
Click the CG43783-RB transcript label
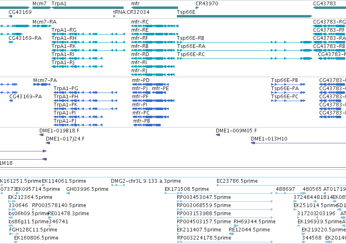click(x=329, y=46)
